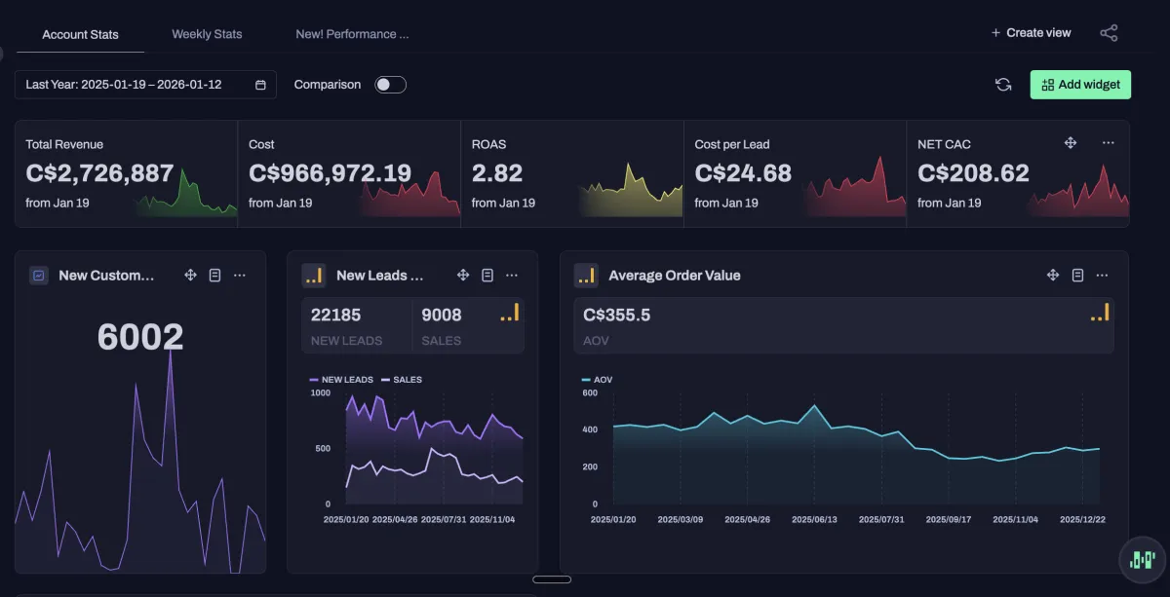Screen dimensions: 1170x597
Task: Click the Add widget button
Action: pos(1080,85)
